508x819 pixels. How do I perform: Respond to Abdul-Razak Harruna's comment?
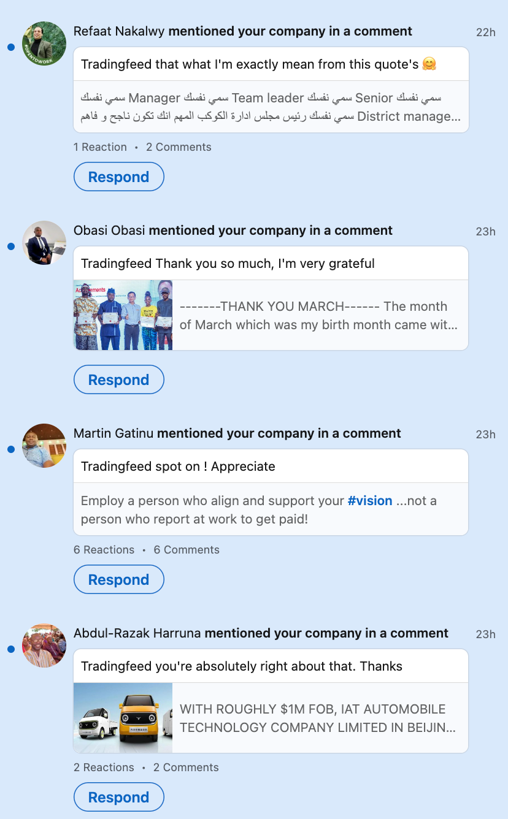119,797
